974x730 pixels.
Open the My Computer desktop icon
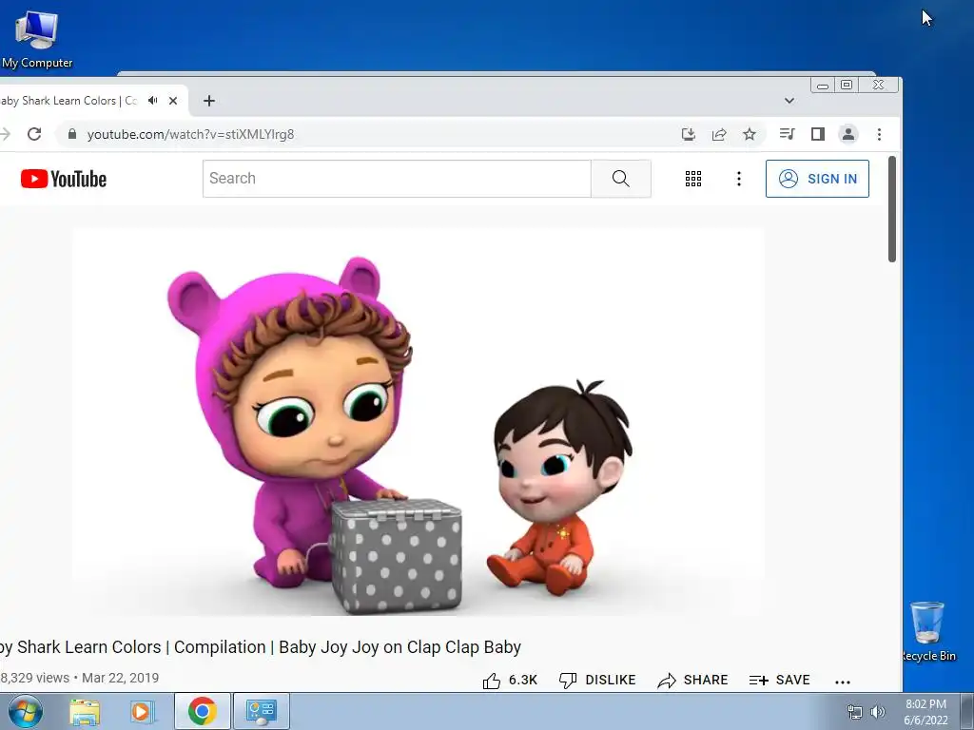37,38
